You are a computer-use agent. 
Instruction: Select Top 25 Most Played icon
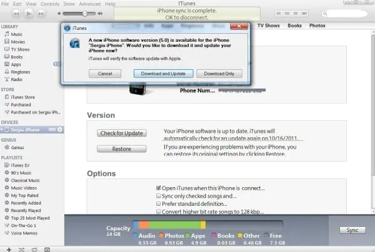click(7, 218)
